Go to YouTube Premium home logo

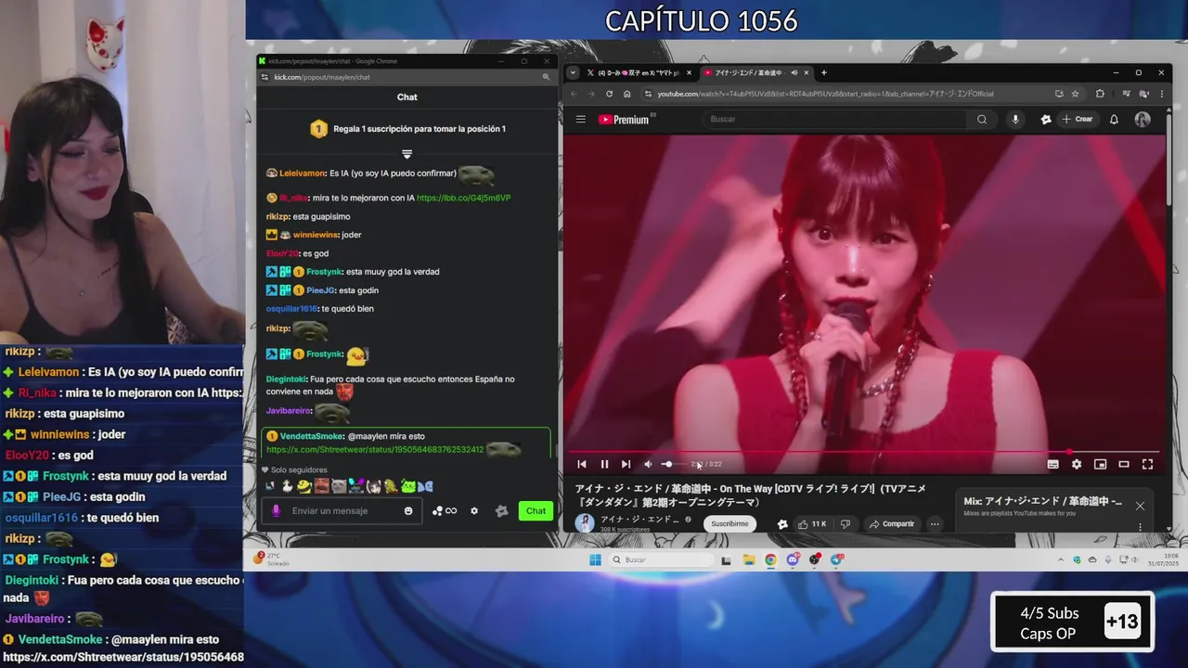point(625,119)
